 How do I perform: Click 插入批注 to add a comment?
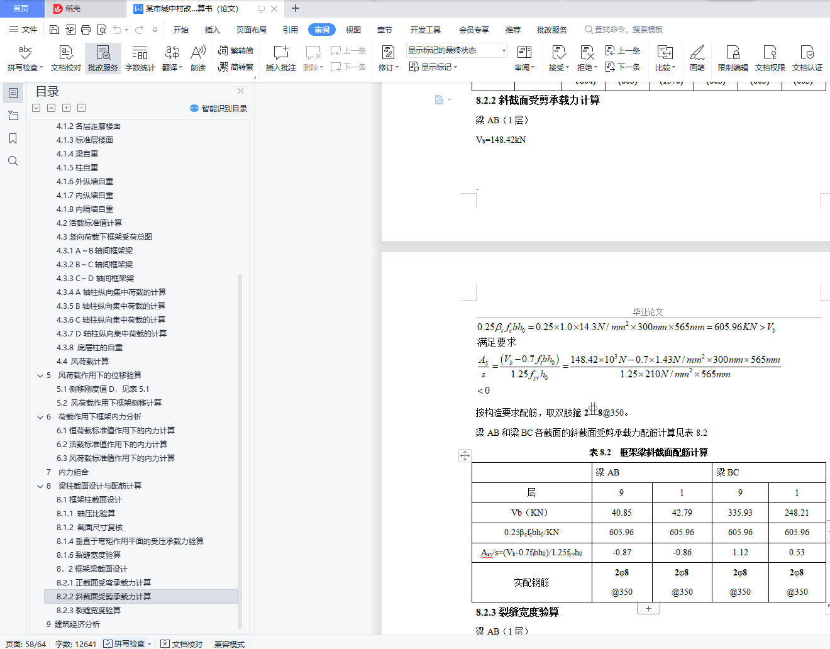[281, 58]
